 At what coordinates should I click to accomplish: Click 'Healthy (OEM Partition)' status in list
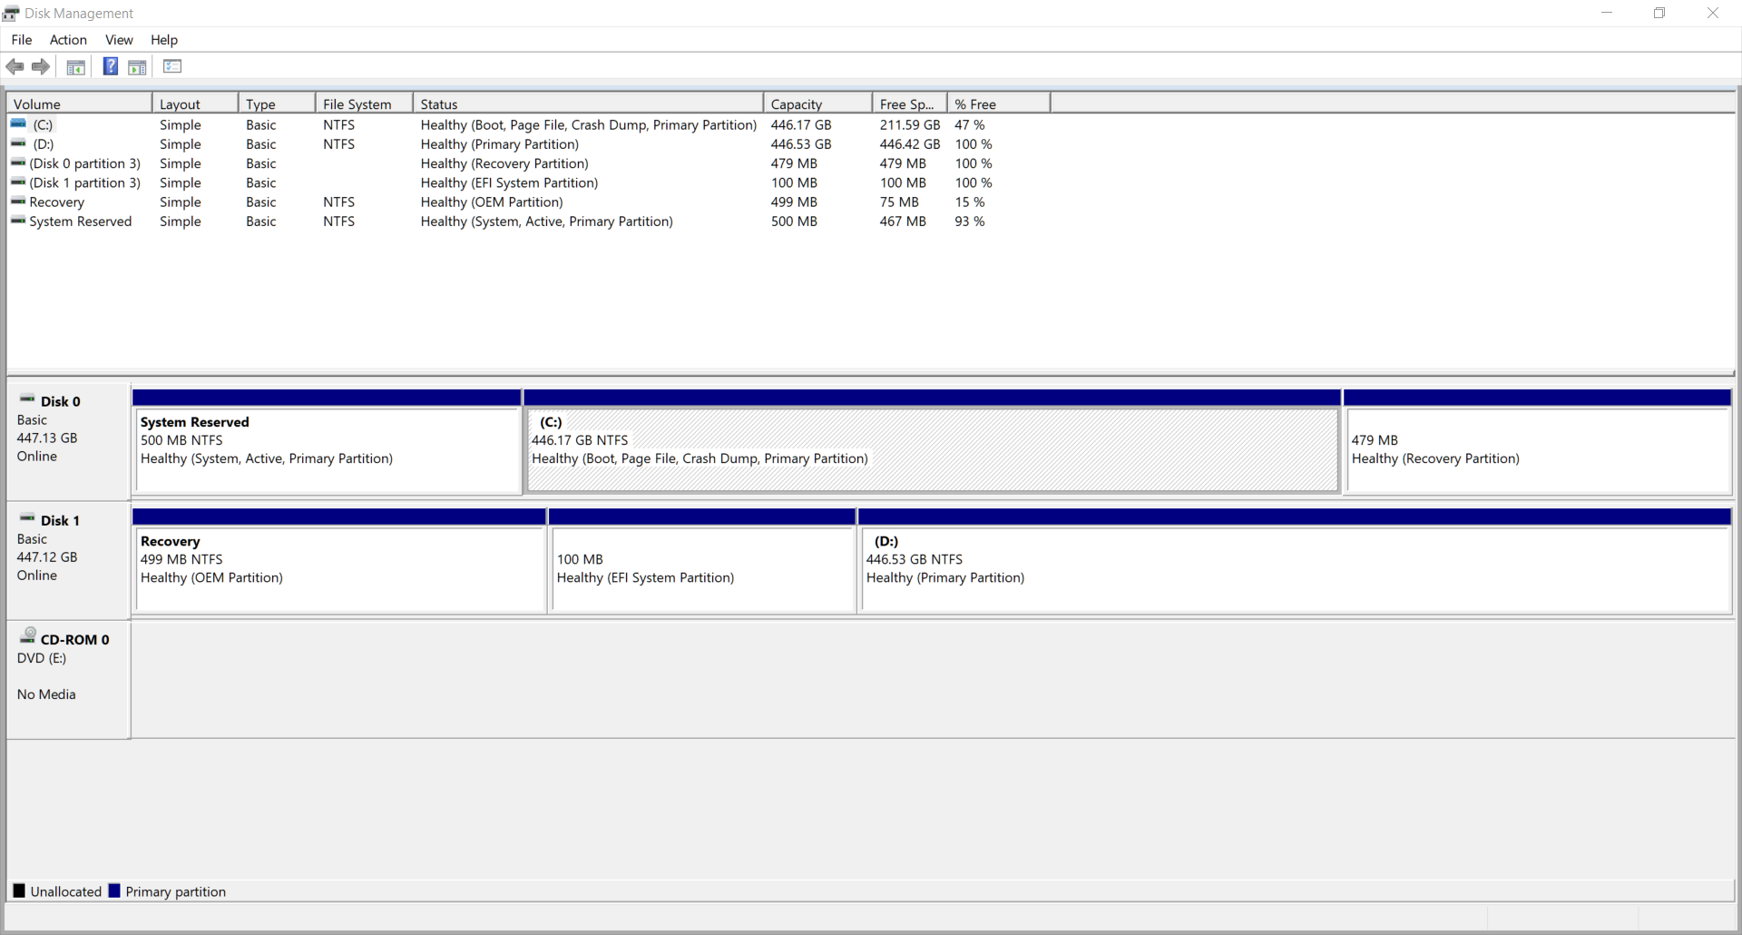coord(492,202)
